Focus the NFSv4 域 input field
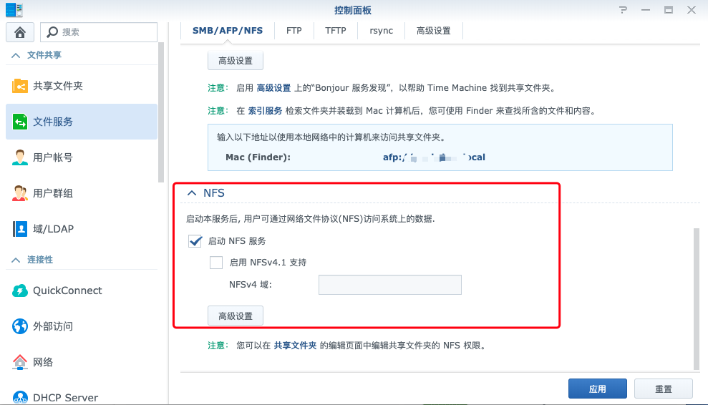This screenshot has width=708, height=405. (390, 285)
